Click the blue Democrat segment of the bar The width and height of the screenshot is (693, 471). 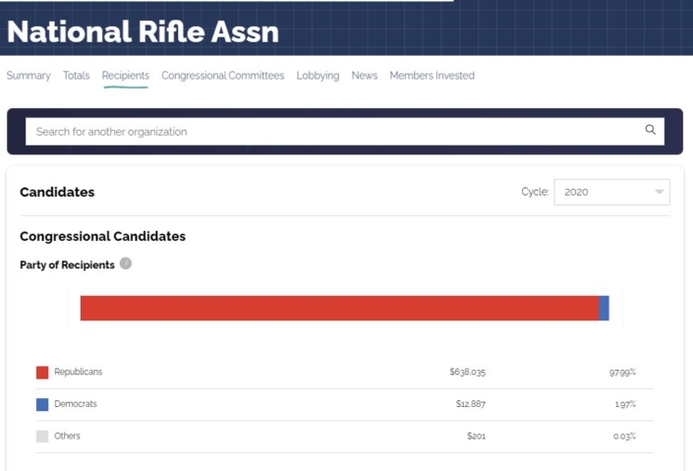604,308
